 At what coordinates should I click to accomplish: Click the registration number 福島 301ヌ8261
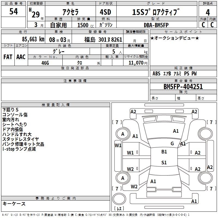pyautogui.click(x=103, y=40)
